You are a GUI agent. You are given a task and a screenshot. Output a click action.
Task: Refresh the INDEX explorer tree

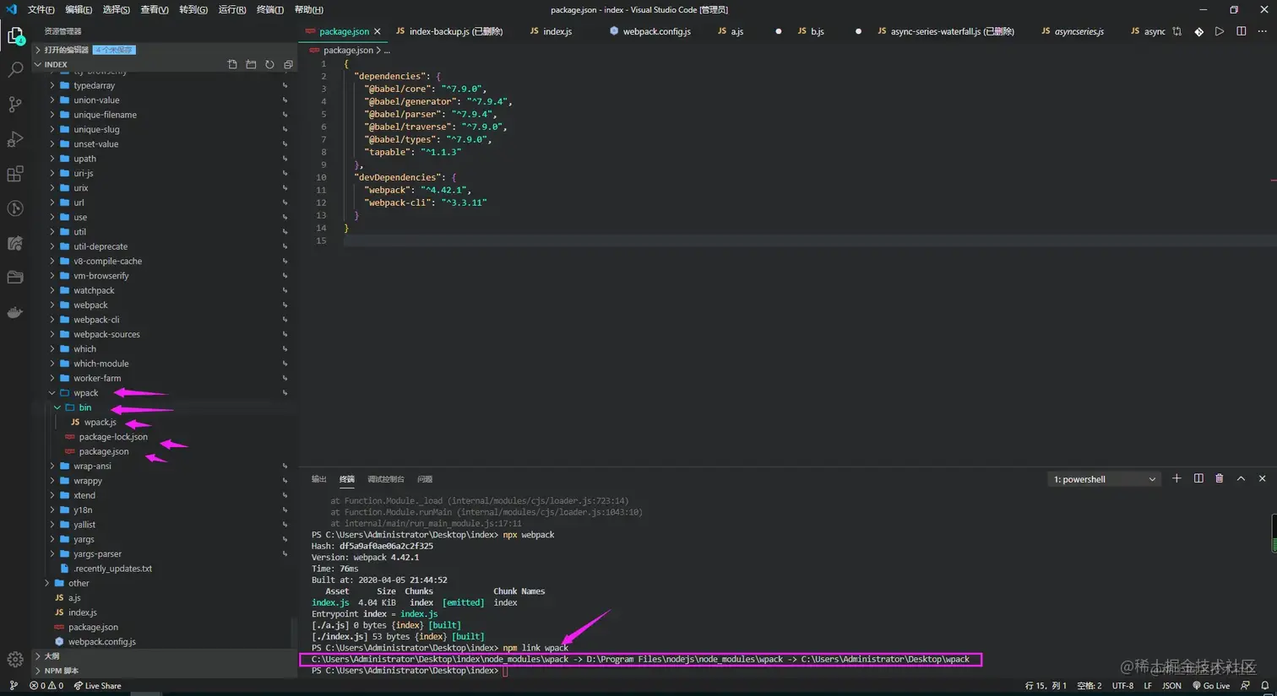pyautogui.click(x=269, y=64)
